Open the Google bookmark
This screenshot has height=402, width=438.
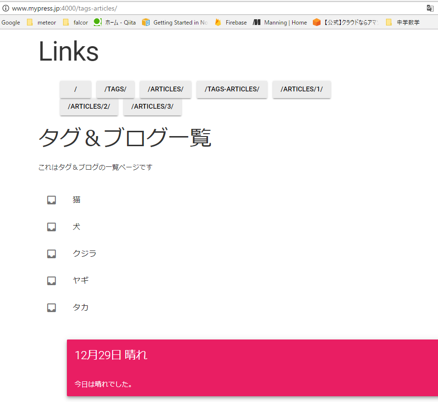11,22
